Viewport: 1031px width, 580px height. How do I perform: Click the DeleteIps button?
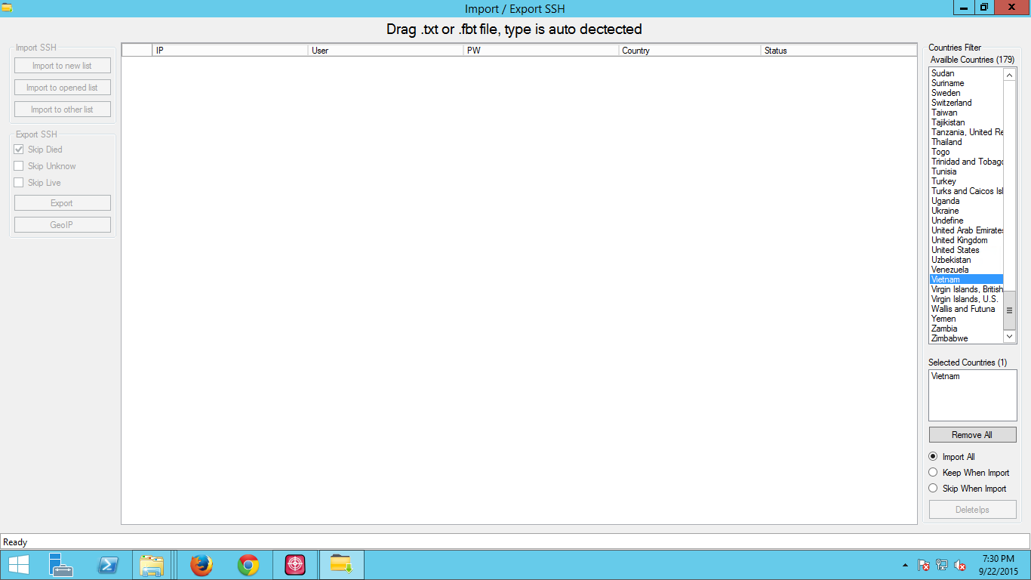(x=972, y=510)
